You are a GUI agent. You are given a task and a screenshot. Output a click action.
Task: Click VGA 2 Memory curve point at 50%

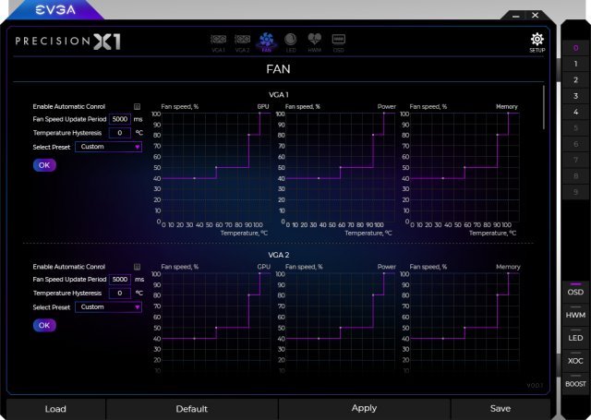(464, 328)
